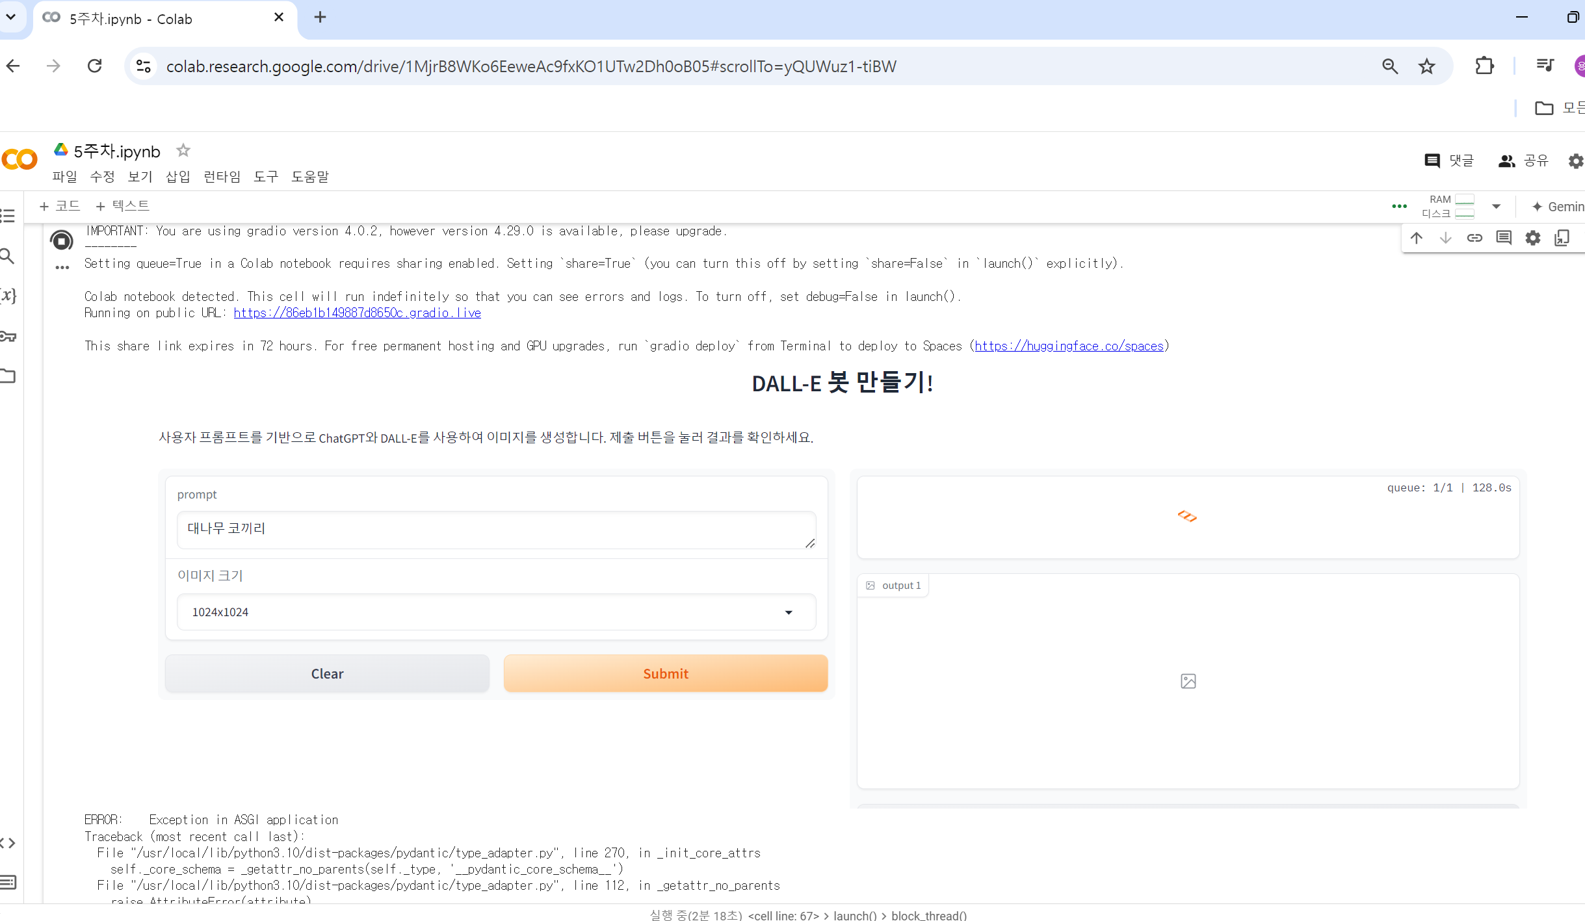Open the 런타임 menu
The height and width of the screenshot is (921, 1585).
pyautogui.click(x=222, y=177)
